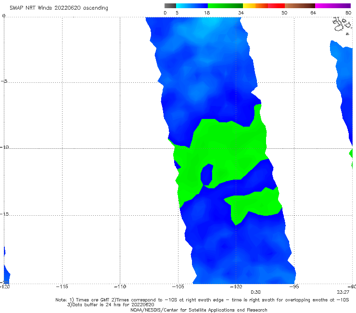Screen dimensions: 356x313
Task: Click the colorbar label '50'
Action: coord(284,13)
